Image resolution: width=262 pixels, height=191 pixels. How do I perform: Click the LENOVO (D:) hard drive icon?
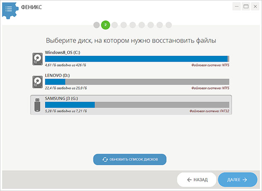37,82
